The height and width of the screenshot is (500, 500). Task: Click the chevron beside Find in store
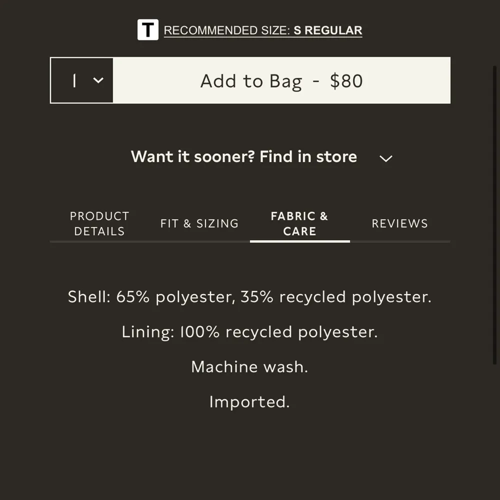[x=385, y=158]
